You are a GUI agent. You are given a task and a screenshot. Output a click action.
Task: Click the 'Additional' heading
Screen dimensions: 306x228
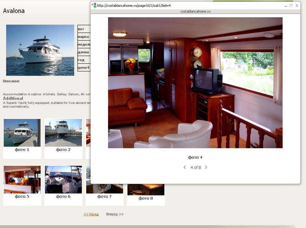point(13,98)
